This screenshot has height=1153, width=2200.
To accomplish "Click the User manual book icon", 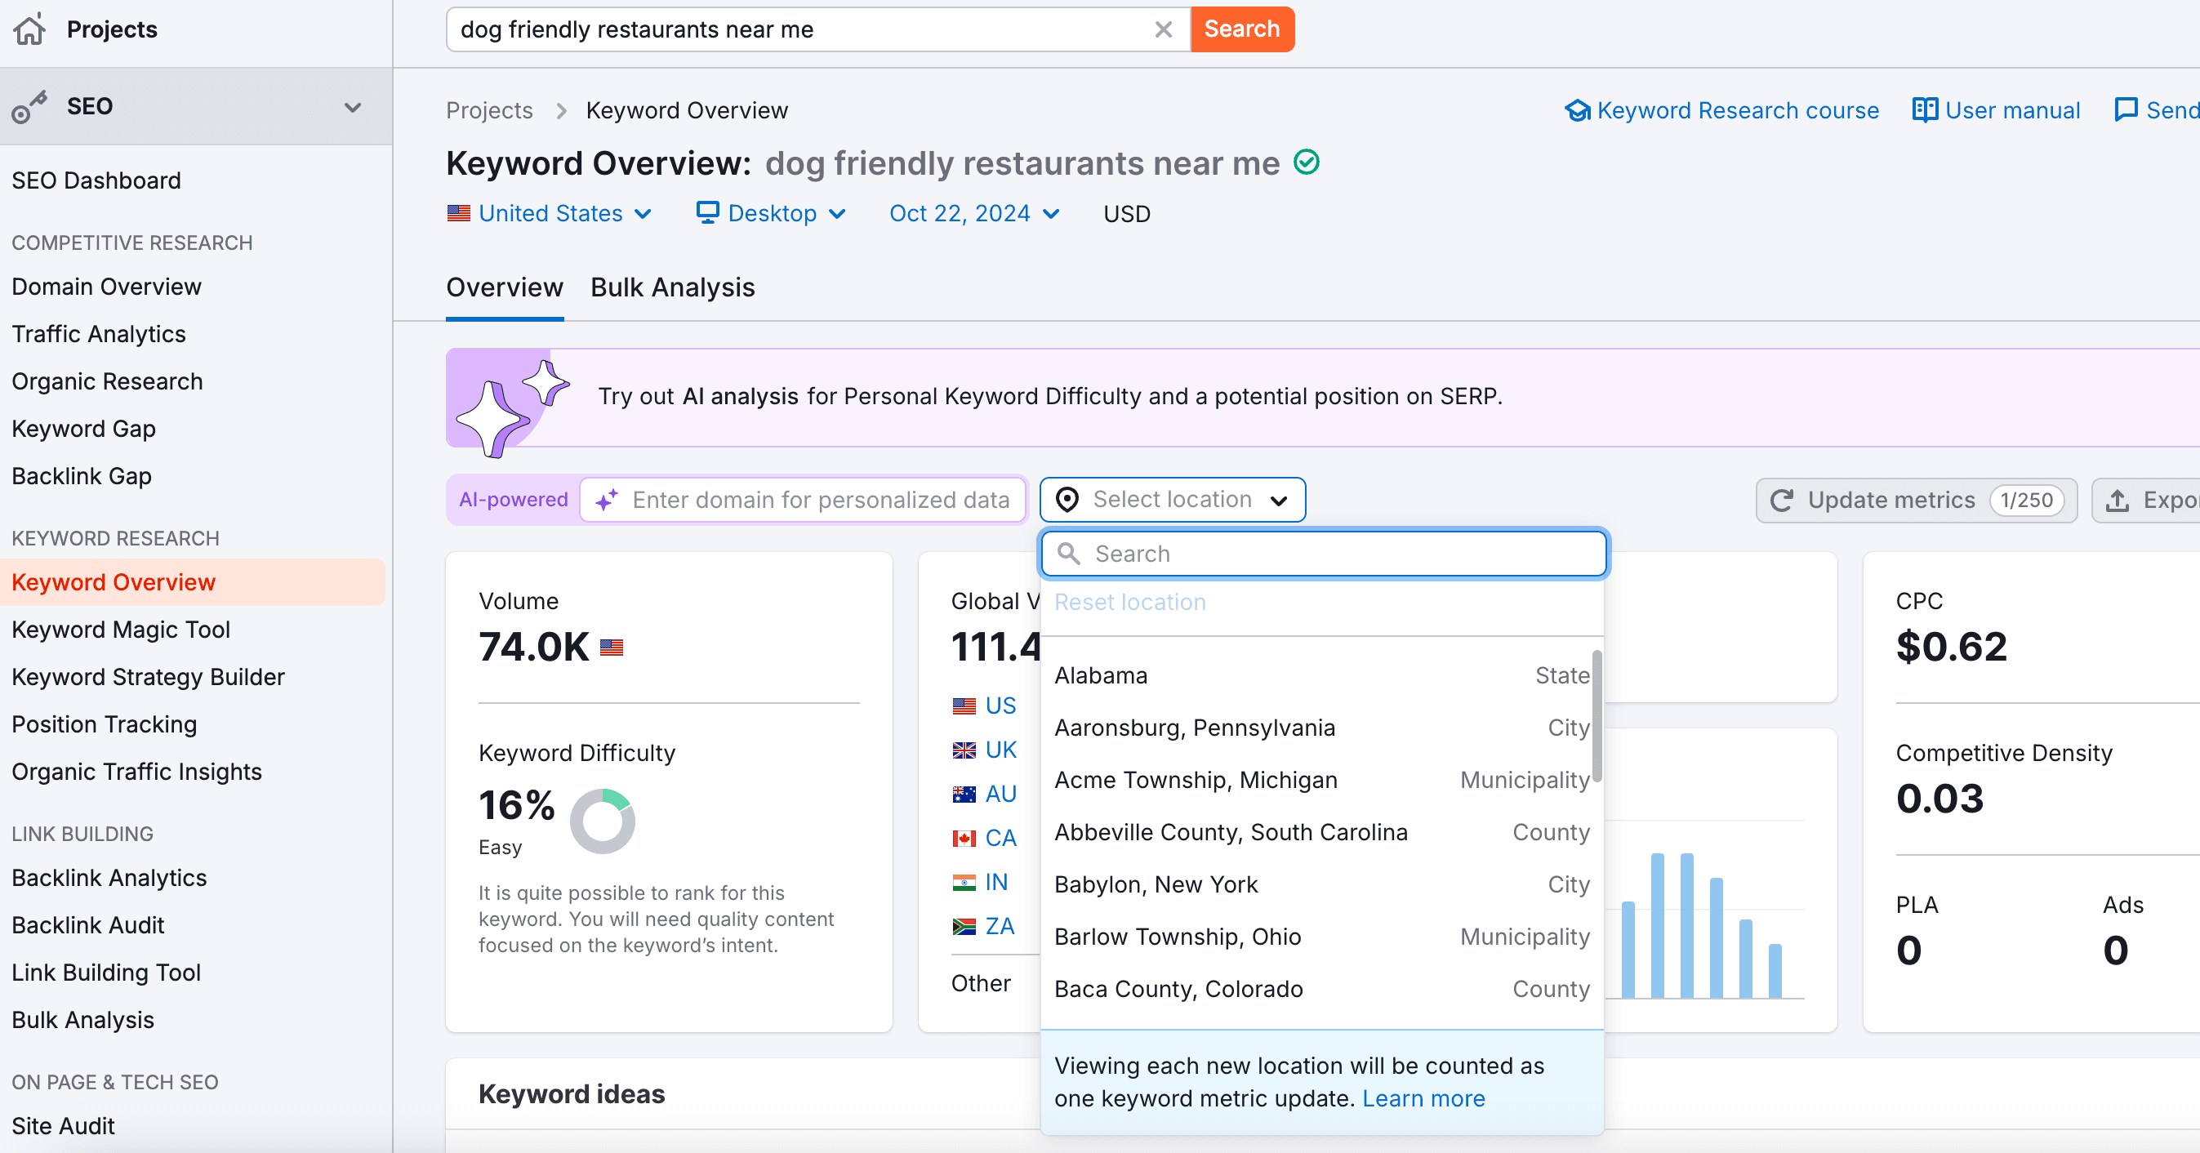I will point(1924,110).
